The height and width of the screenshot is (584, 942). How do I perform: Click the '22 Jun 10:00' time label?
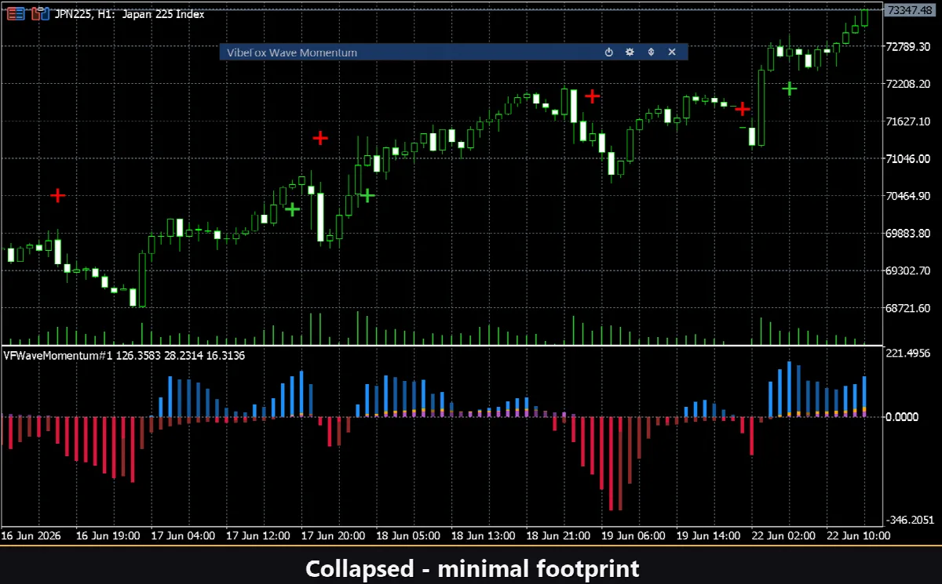pyautogui.click(x=858, y=536)
